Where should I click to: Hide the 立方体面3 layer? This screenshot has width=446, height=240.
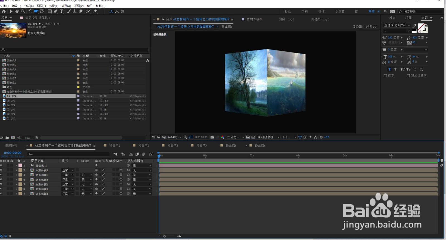coord(1,184)
